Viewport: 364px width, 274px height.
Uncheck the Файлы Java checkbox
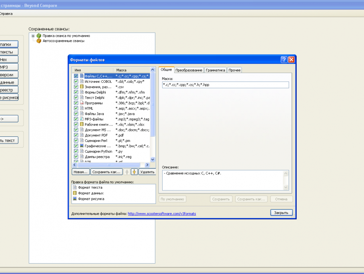tap(76, 113)
